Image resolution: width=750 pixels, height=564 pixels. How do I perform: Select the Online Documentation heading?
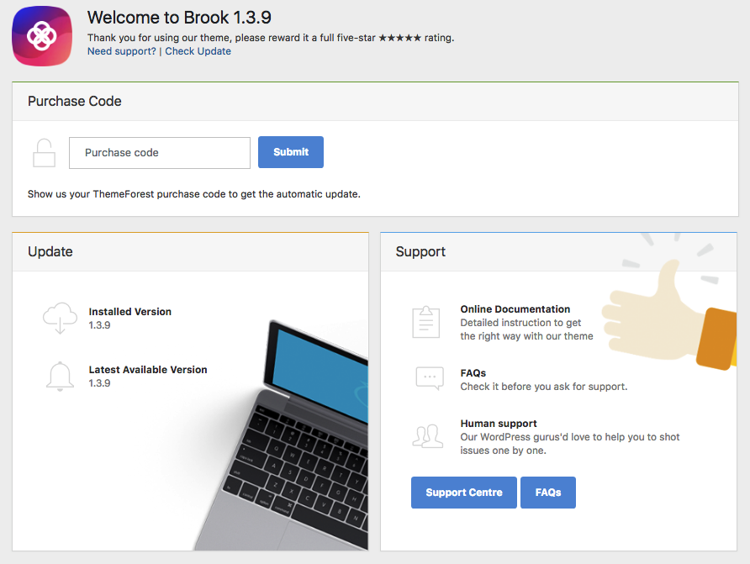515,309
